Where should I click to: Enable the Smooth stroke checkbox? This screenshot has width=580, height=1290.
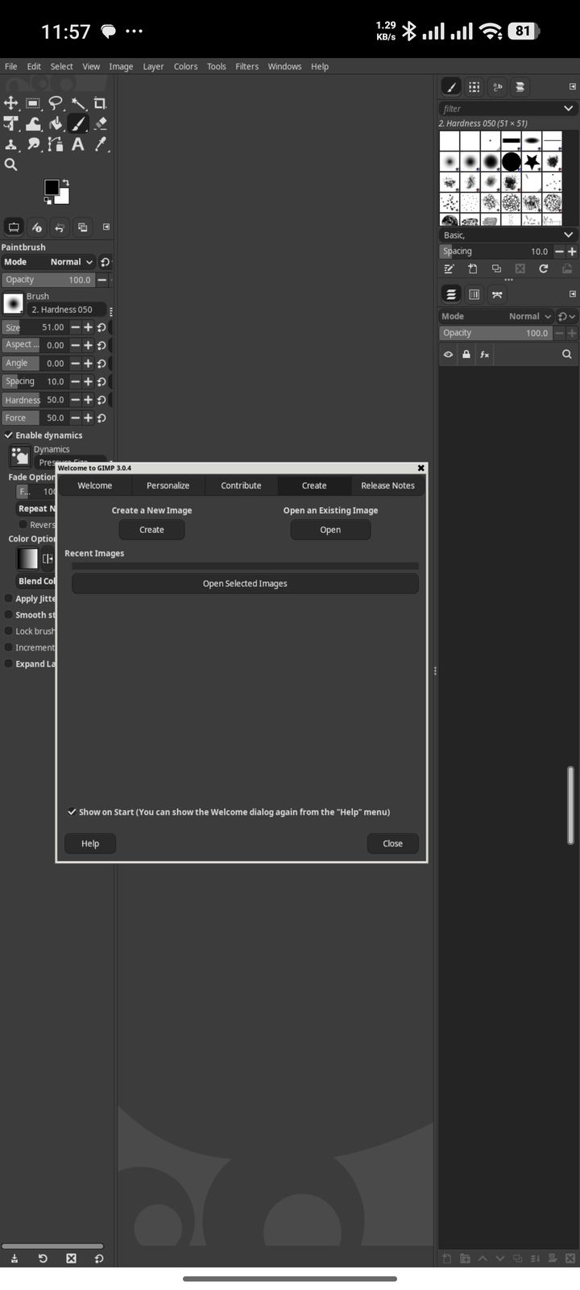pos(9,614)
